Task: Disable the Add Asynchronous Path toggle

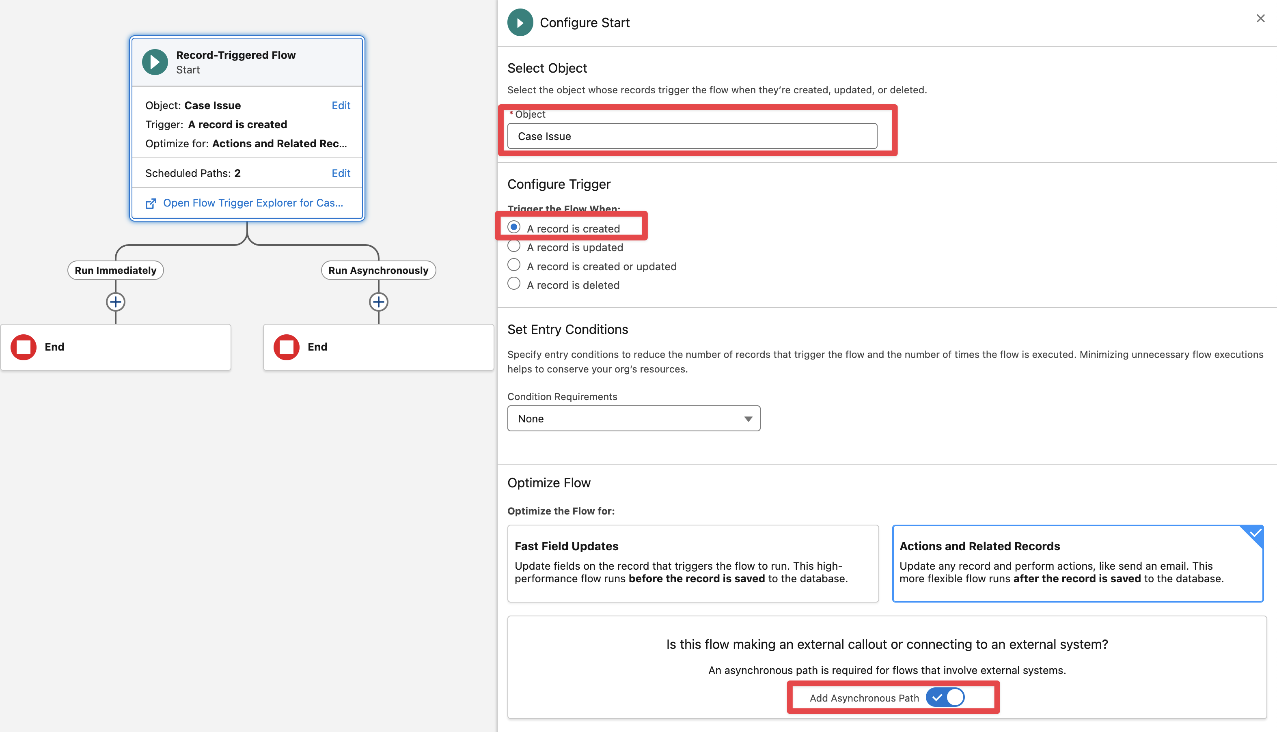Action: pyautogui.click(x=945, y=698)
